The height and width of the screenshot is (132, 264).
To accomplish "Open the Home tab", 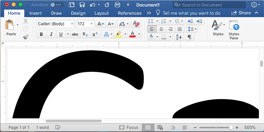I will pos(14,13).
